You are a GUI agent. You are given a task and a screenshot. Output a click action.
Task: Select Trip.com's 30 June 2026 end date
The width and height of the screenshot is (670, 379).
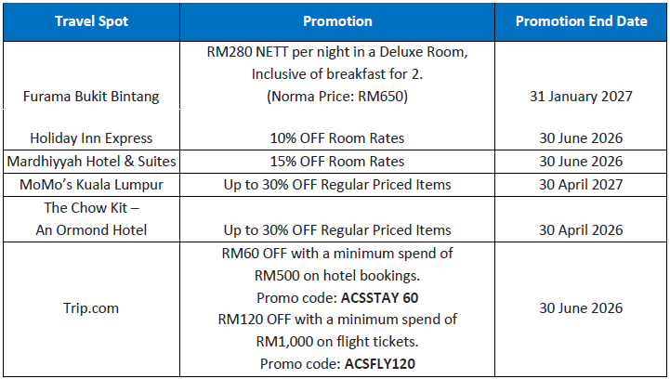pyautogui.click(x=581, y=308)
